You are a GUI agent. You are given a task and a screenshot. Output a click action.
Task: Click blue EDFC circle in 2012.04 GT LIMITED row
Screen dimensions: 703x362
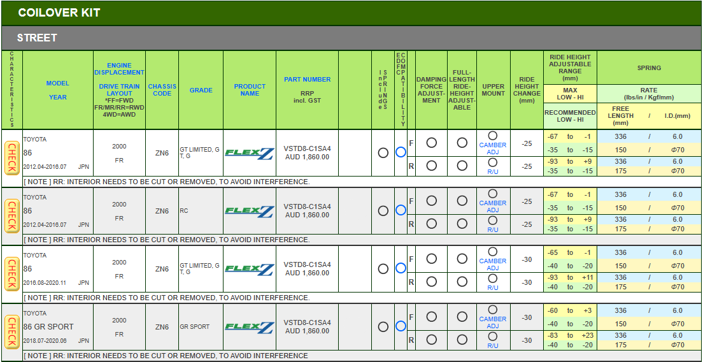click(x=401, y=152)
